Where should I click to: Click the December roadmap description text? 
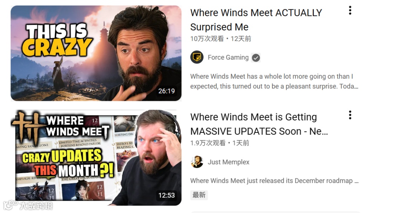(274, 181)
